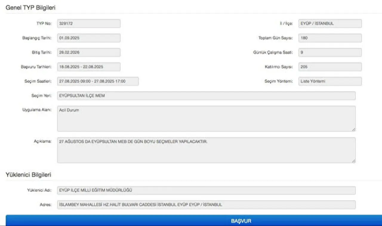Click inside the Uygulama Alanı text area
The image size is (382, 226).
206,119
